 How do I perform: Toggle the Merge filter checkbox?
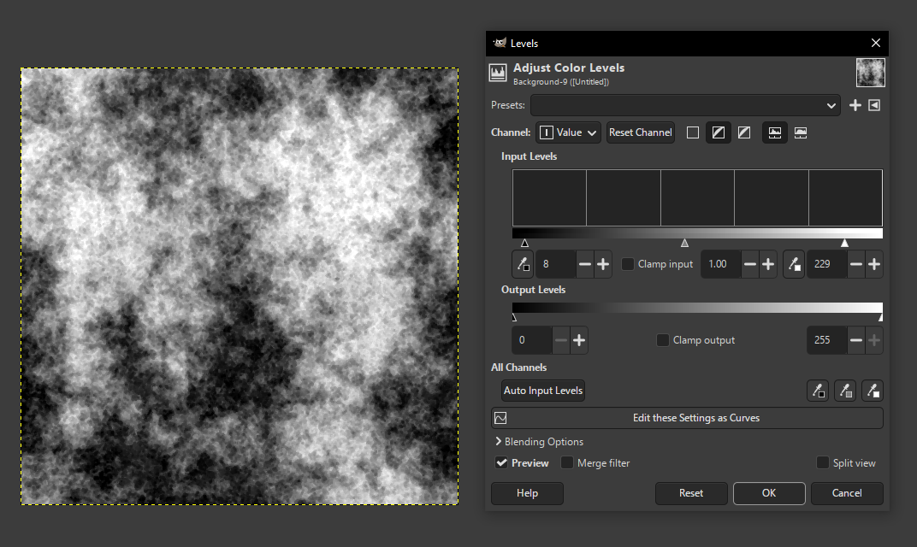tap(567, 462)
